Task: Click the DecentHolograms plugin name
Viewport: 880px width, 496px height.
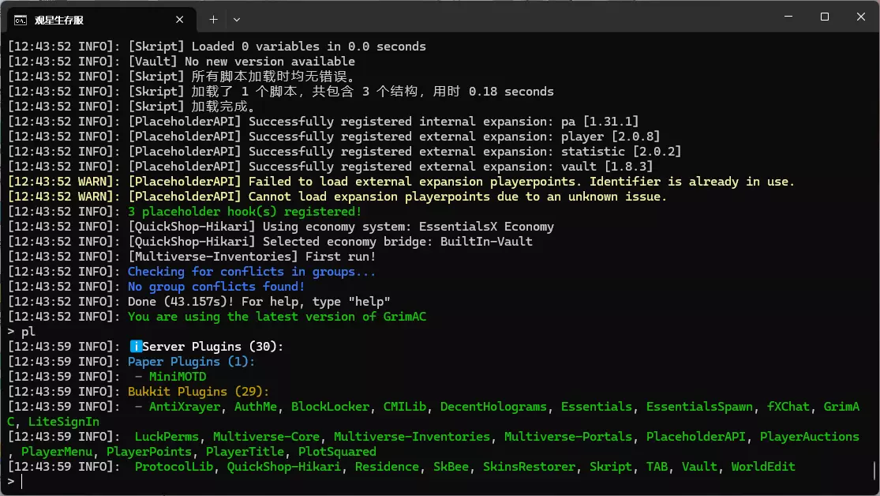Action: 493,407
